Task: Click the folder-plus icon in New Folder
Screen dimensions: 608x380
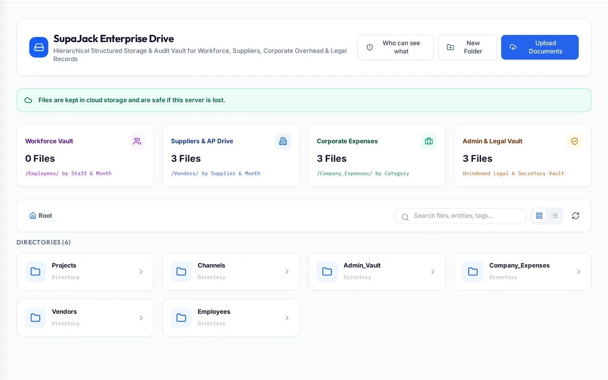Action: [450, 47]
